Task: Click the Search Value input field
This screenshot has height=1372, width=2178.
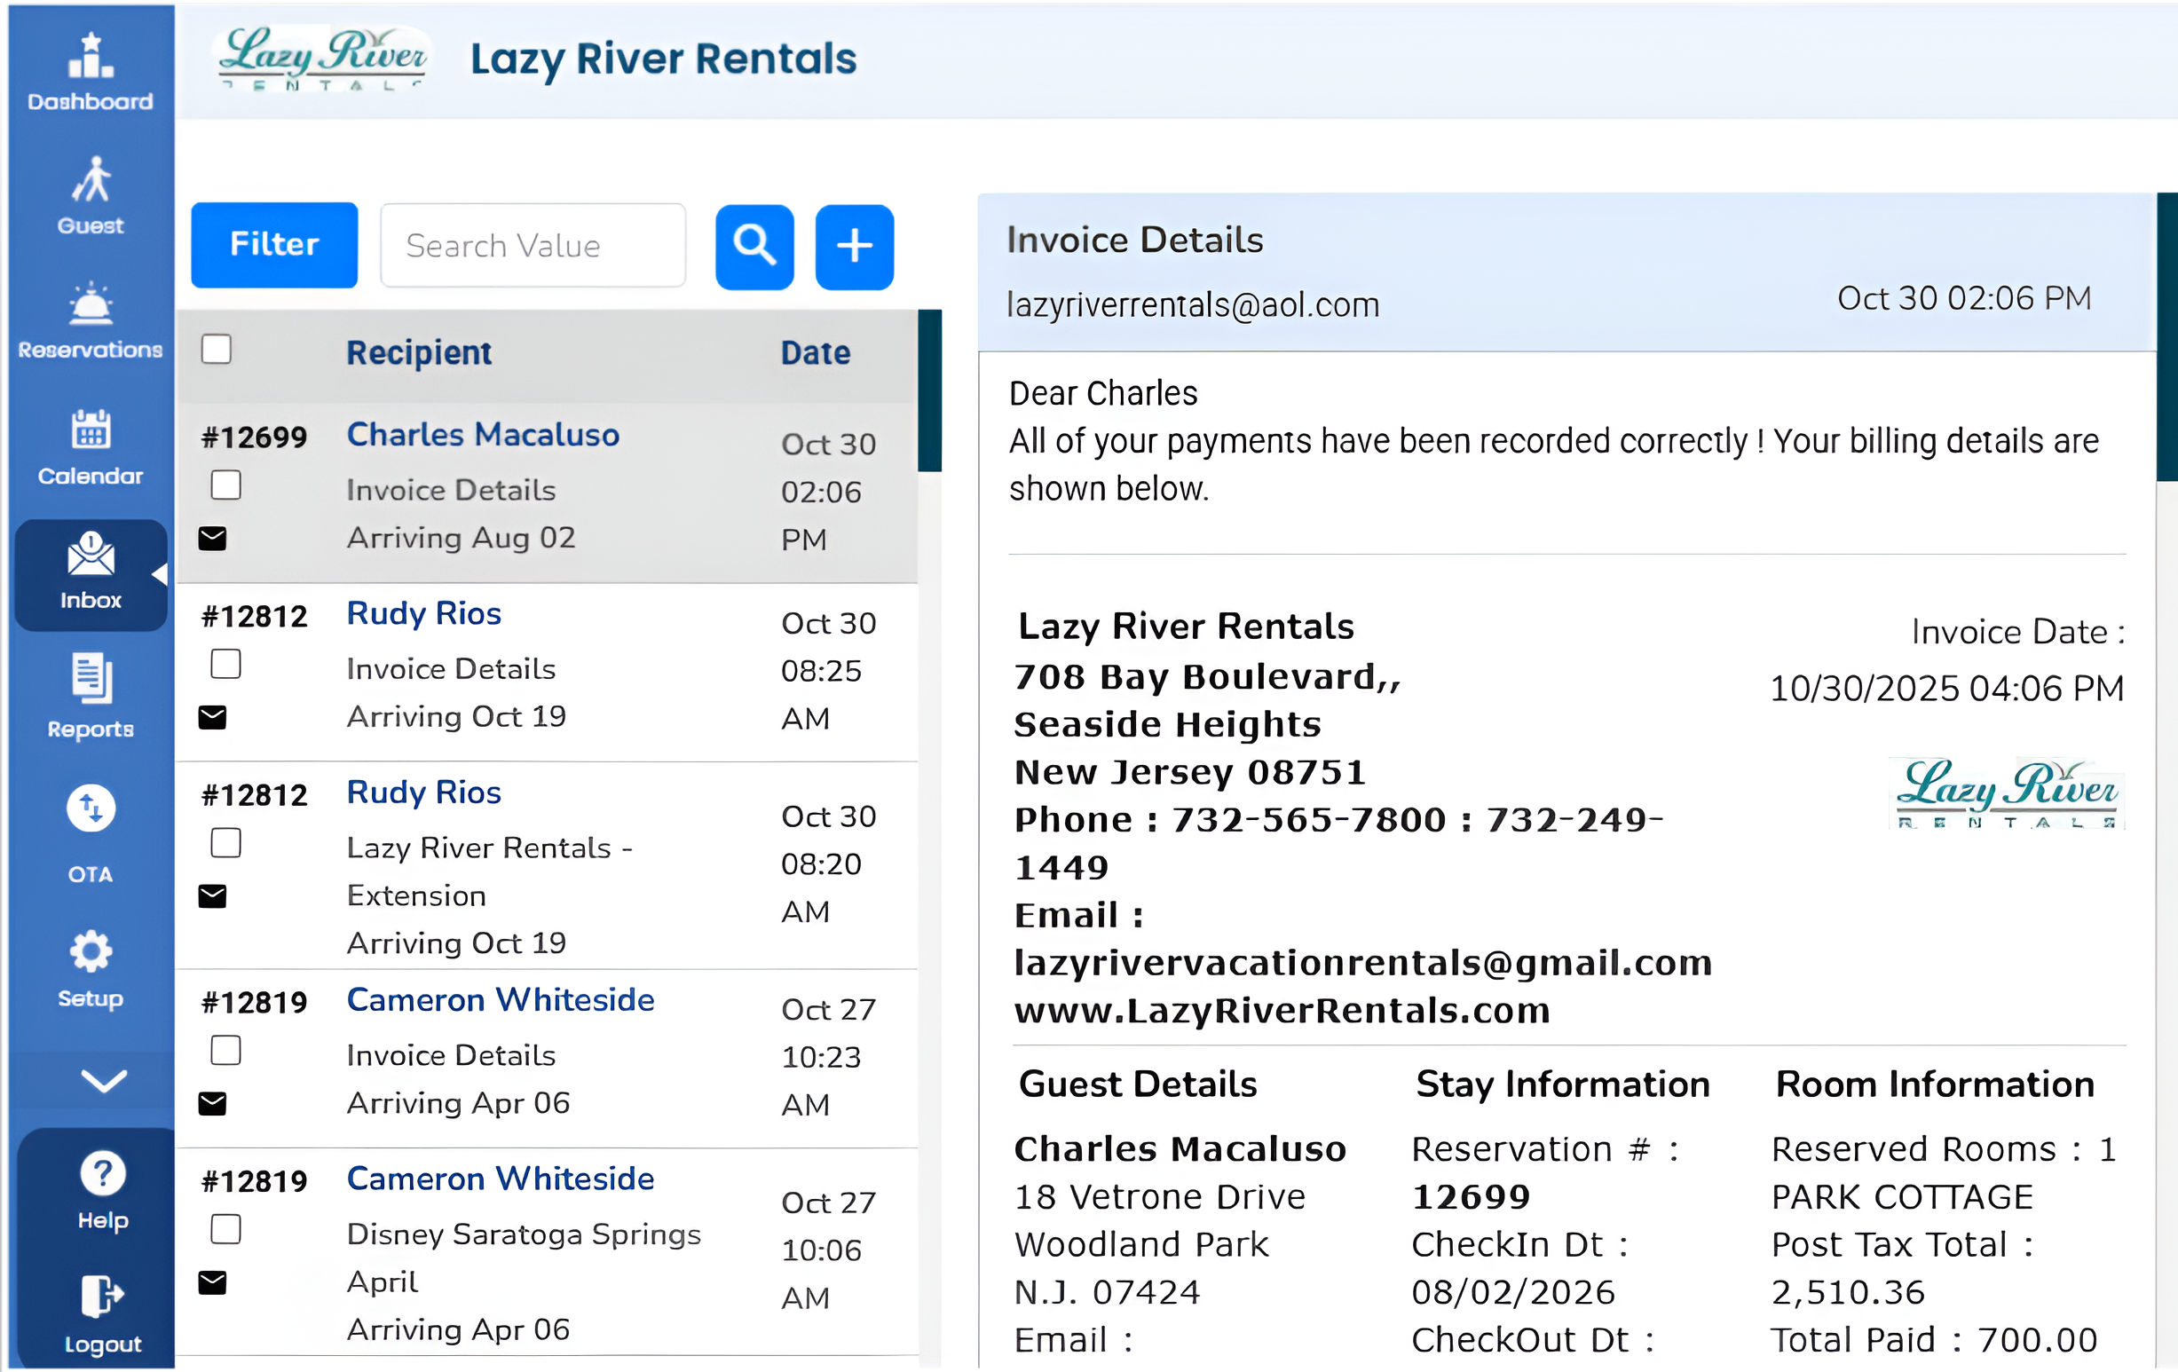Action: 533,246
